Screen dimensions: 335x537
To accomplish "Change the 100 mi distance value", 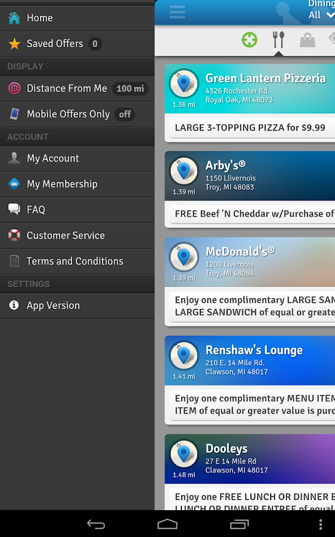I will 131,88.
